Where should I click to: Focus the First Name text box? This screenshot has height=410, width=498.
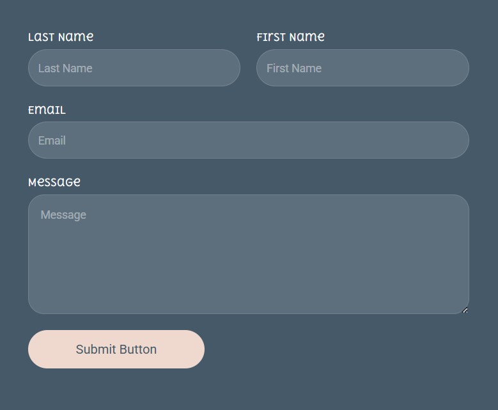point(362,68)
